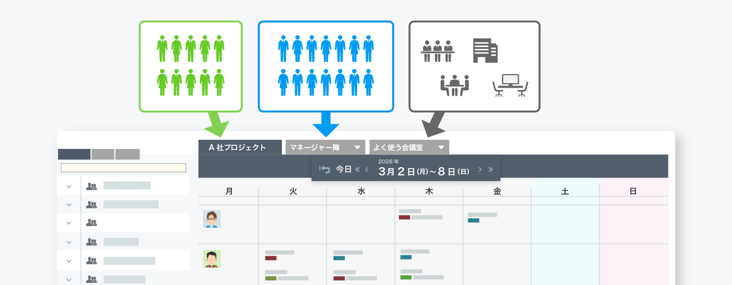
Task: Expand the second sidebar group chevron
Action: pos(69,205)
